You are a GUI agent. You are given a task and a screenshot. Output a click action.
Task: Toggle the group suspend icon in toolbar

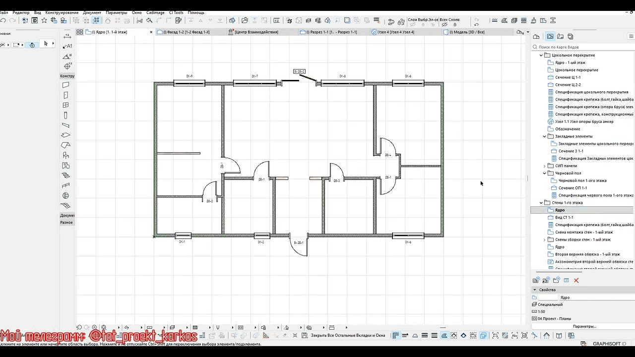(x=96, y=20)
